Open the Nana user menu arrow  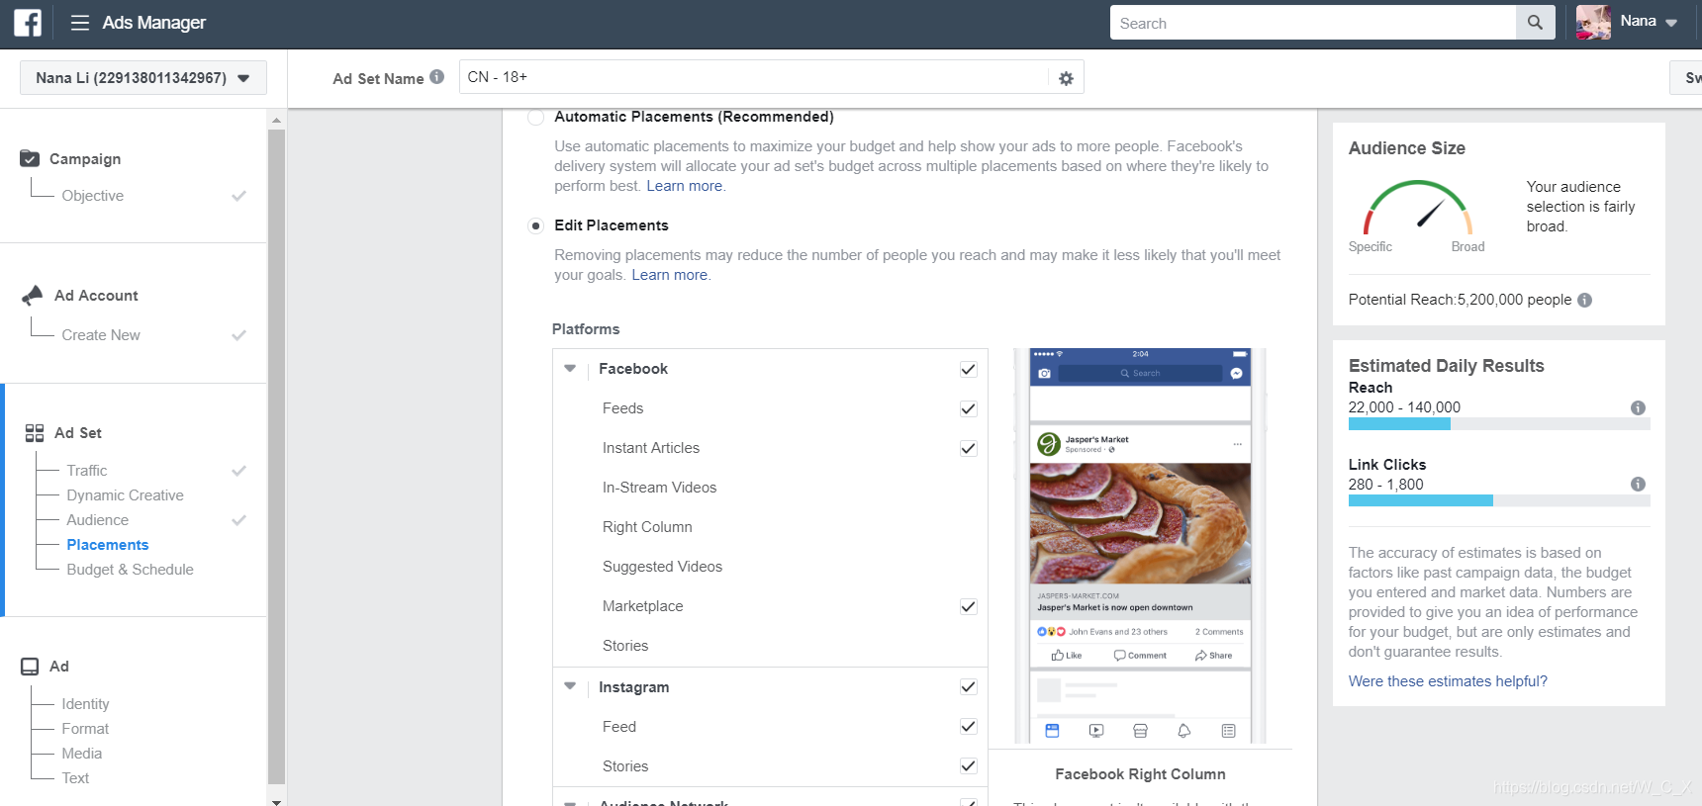click(x=1671, y=23)
